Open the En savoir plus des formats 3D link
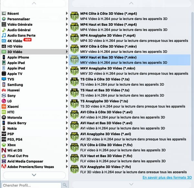 (x=167, y=177)
